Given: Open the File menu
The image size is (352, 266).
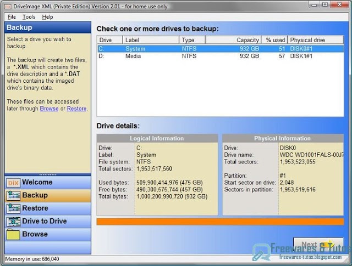Looking at the screenshot, I should pyautogui.click(x=12, y=17).
